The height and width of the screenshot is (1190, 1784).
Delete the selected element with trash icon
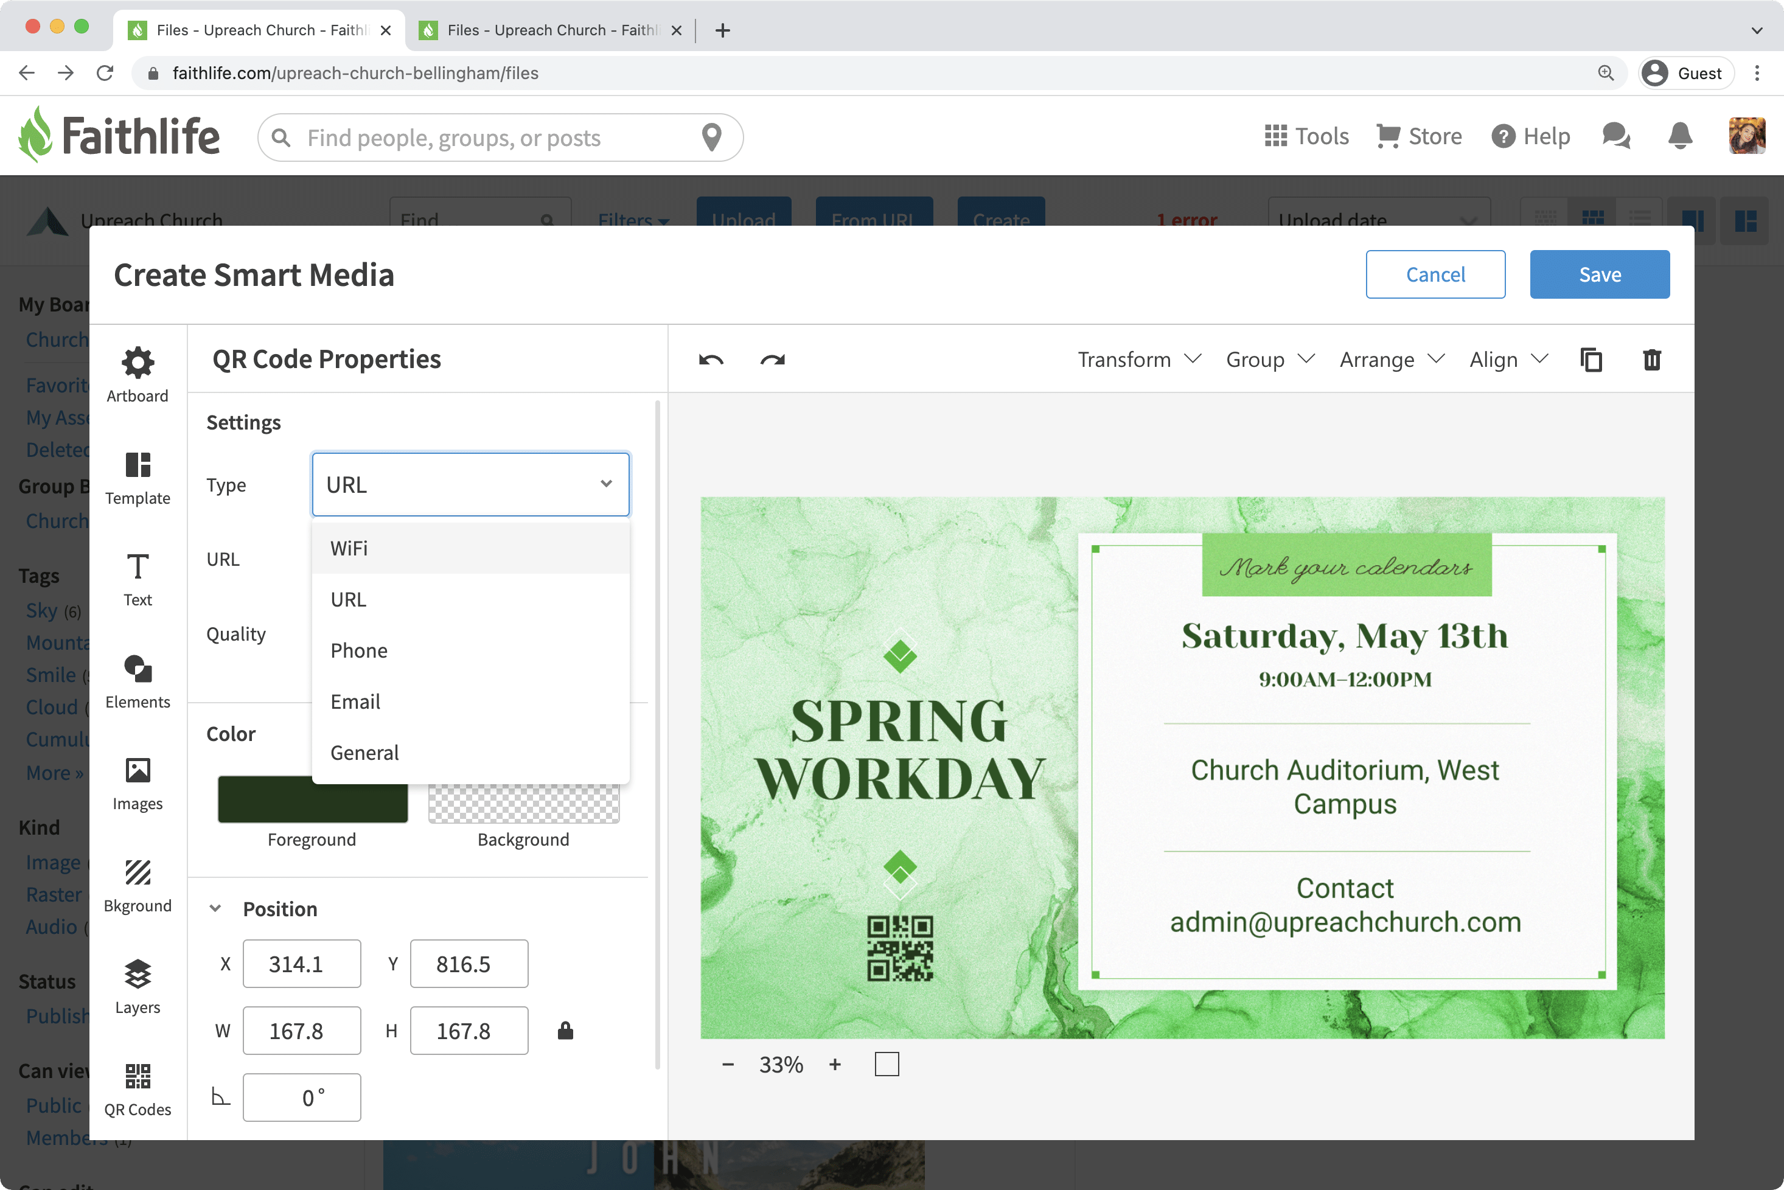click(x=1652, y=360)
